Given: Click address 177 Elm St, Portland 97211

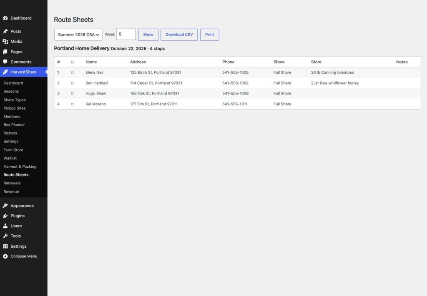Looking at the screenshot, I should (x=153, y=104).
